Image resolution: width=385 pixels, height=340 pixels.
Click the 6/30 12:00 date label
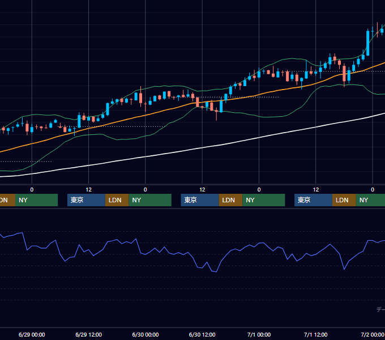(x=202, y=334)
